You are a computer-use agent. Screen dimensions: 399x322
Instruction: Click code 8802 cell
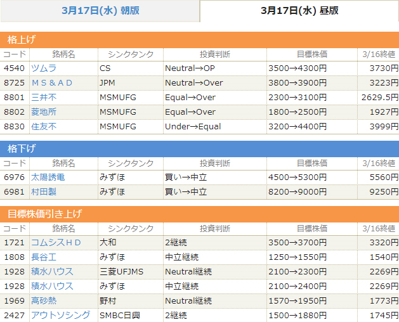14,112
